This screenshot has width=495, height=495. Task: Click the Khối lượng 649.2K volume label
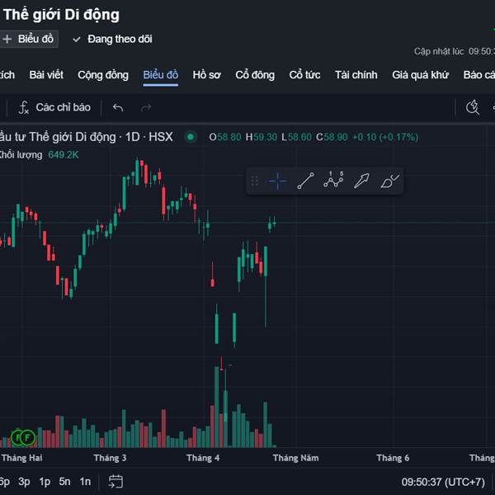(38, 155)
